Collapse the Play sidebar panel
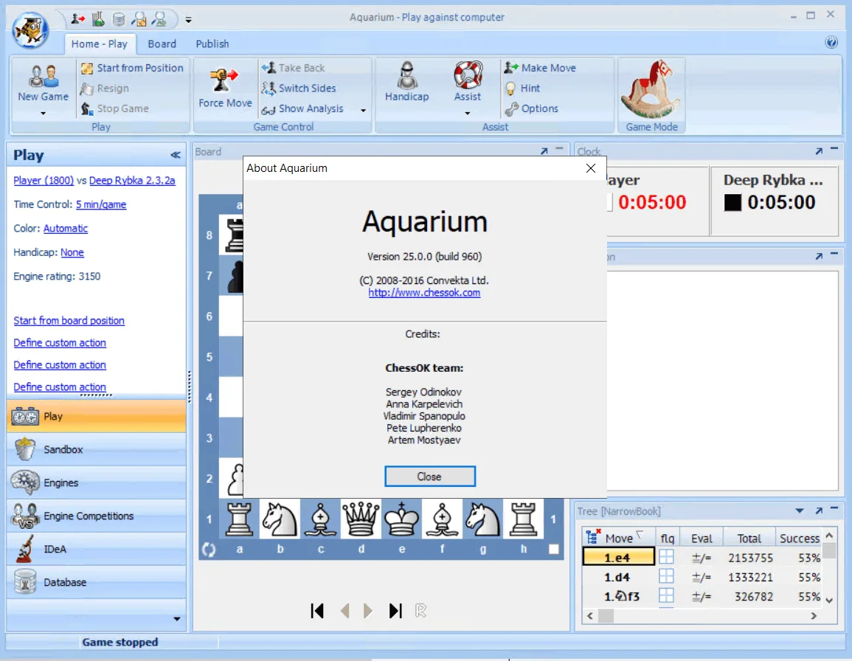This screenshot has height=661, width=852. [175, 155]
